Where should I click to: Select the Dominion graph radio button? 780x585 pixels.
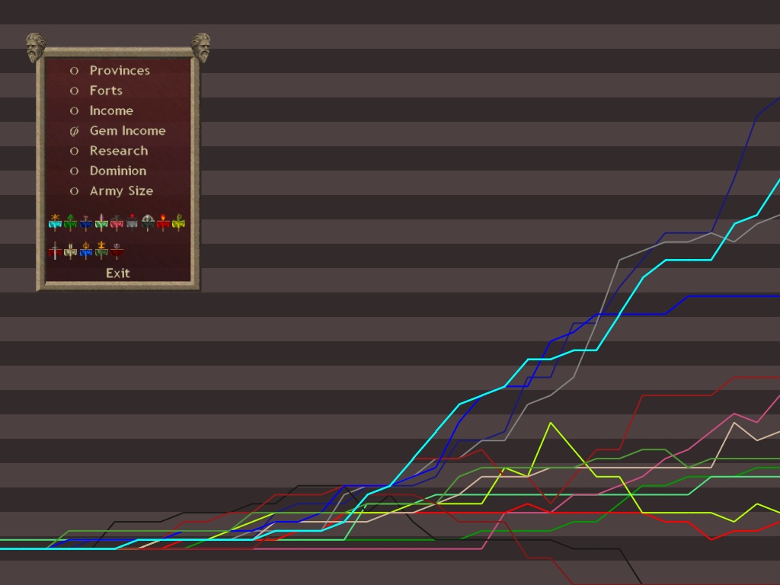74,171
